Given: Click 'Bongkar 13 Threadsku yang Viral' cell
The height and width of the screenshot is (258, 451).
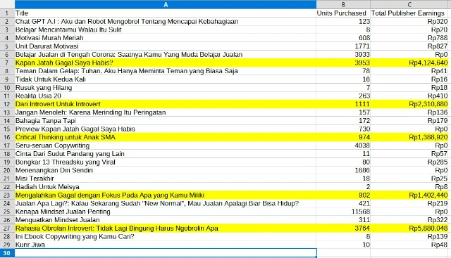Looking at the screenshot, I should (x=166, y=162).
